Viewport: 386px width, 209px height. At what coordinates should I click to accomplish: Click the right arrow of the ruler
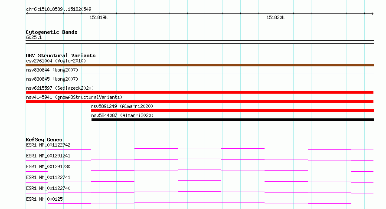pos(372,14)
